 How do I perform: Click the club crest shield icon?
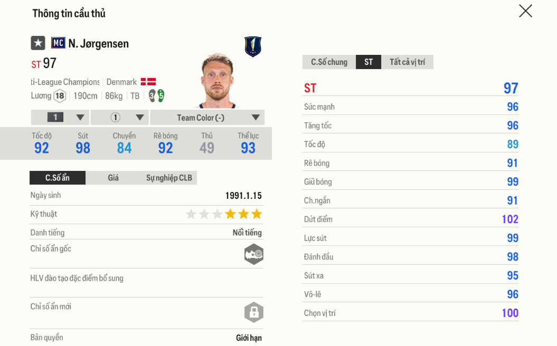point(253,46)
